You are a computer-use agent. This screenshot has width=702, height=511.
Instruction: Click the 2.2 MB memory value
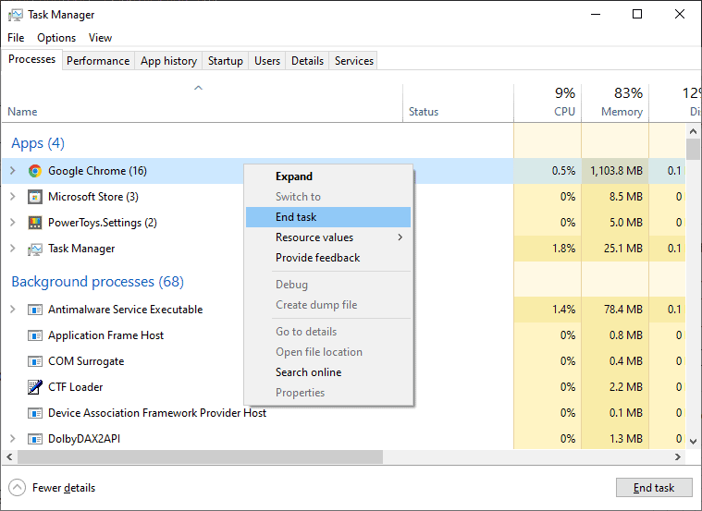[x=626, y=387]
